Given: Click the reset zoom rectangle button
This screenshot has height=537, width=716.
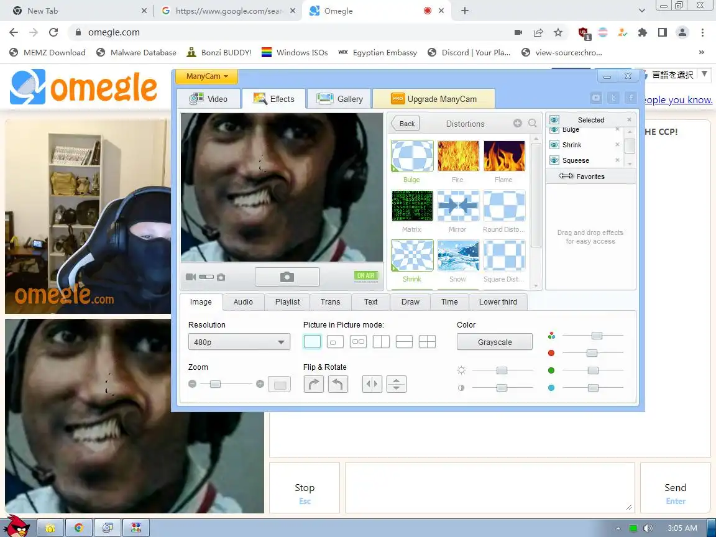Looking at the screenshot, I should coord(280,385).
